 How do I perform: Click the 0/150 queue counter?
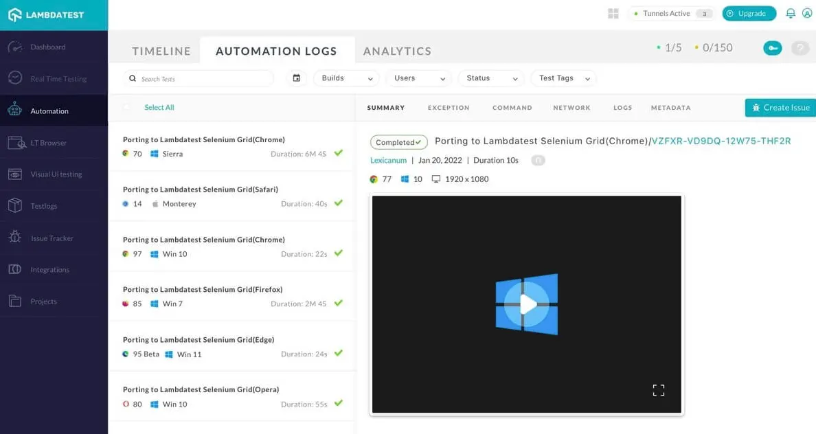coord(714,48)
